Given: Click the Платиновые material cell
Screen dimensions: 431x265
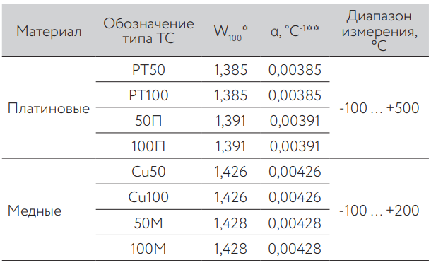Looking at the screenshot, I should pos(49,108).
